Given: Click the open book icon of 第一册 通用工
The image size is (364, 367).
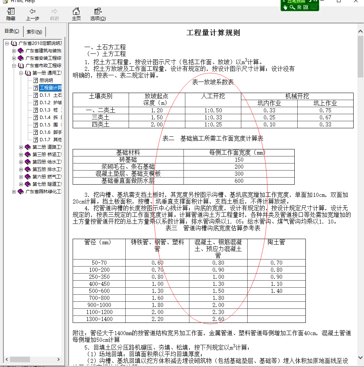Looking at the screenshot, I should tap(28, 73).
